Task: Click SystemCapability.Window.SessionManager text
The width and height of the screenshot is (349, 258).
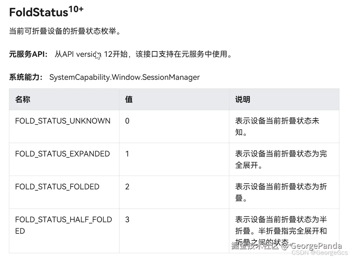Action: (125, 77)
